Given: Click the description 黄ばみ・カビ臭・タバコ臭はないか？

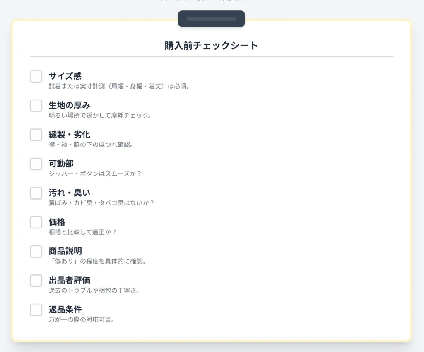Looking at the screenshot, I should 101,203.
